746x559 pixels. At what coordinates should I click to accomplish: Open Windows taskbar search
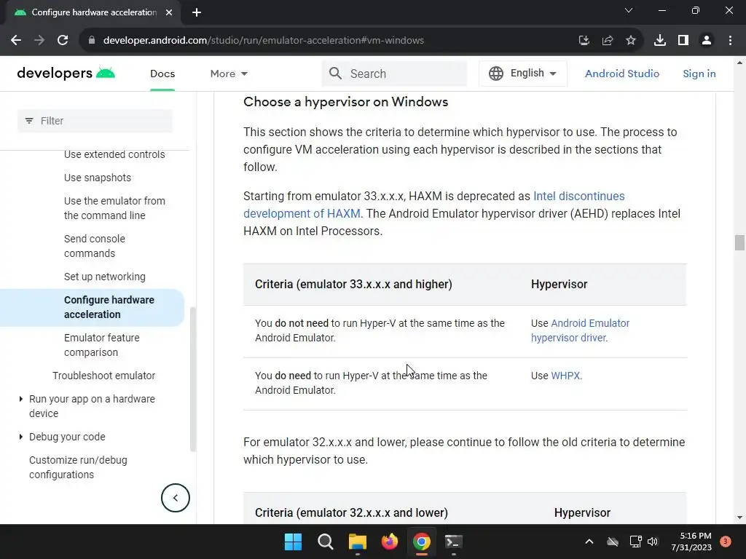pyautogui.click(x=326, y=542)
